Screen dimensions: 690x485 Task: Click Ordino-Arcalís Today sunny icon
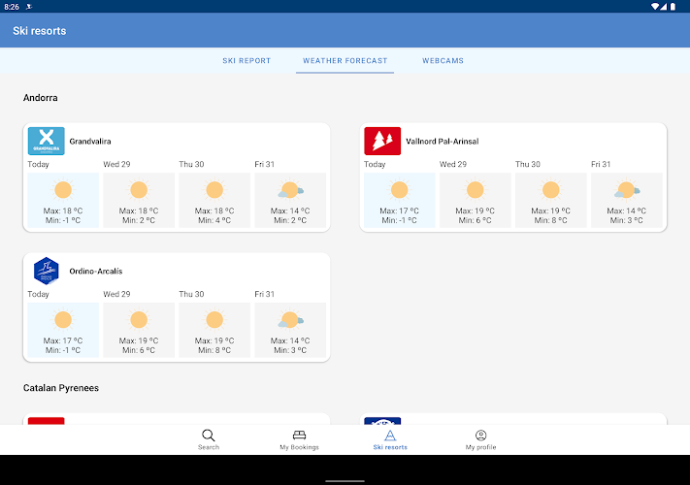tap(63, 320)
